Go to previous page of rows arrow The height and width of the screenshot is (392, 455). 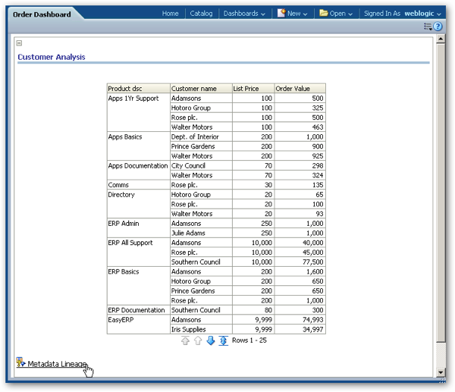pos(198,340)
